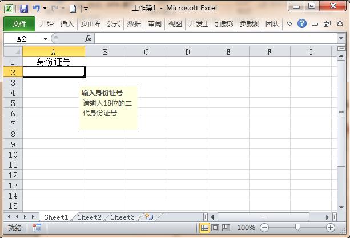Switch to the 插入 ribbon tab
Viewport: 350px width, 238px height.
coord(67,23)
